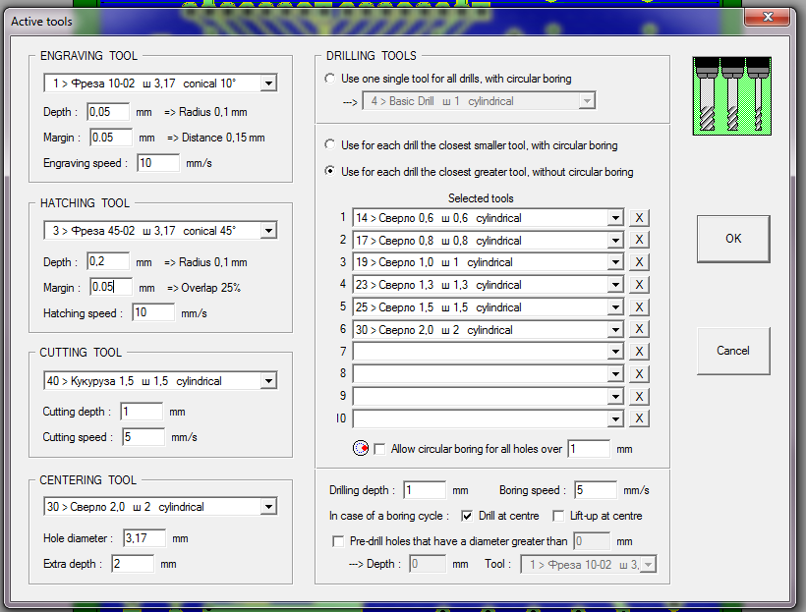The height and width of the screenshot is (612, 806).
Task: Expand drill row 4 Сверло 1,3 dropdown
Action: click(x=615, y=285)
